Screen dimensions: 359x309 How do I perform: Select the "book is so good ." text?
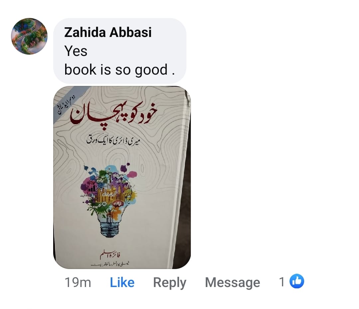click(120, 70)
